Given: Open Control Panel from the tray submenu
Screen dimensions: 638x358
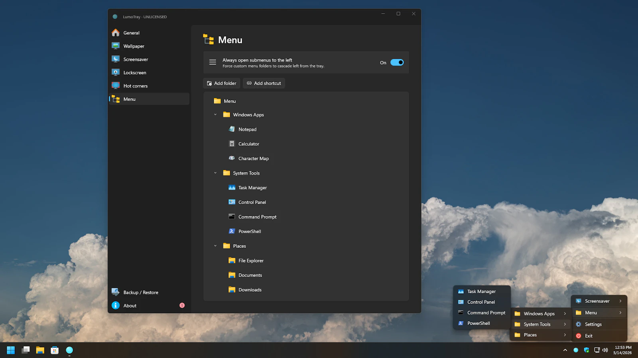Looking at the screenshot, I should (x=482, y=302).
